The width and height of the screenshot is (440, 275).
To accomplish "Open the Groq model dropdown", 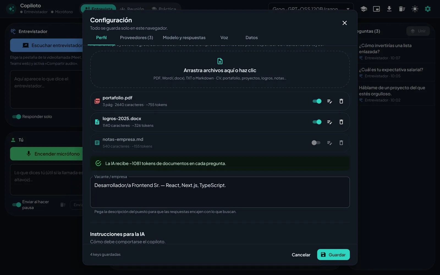I will (x=311, y=9).
